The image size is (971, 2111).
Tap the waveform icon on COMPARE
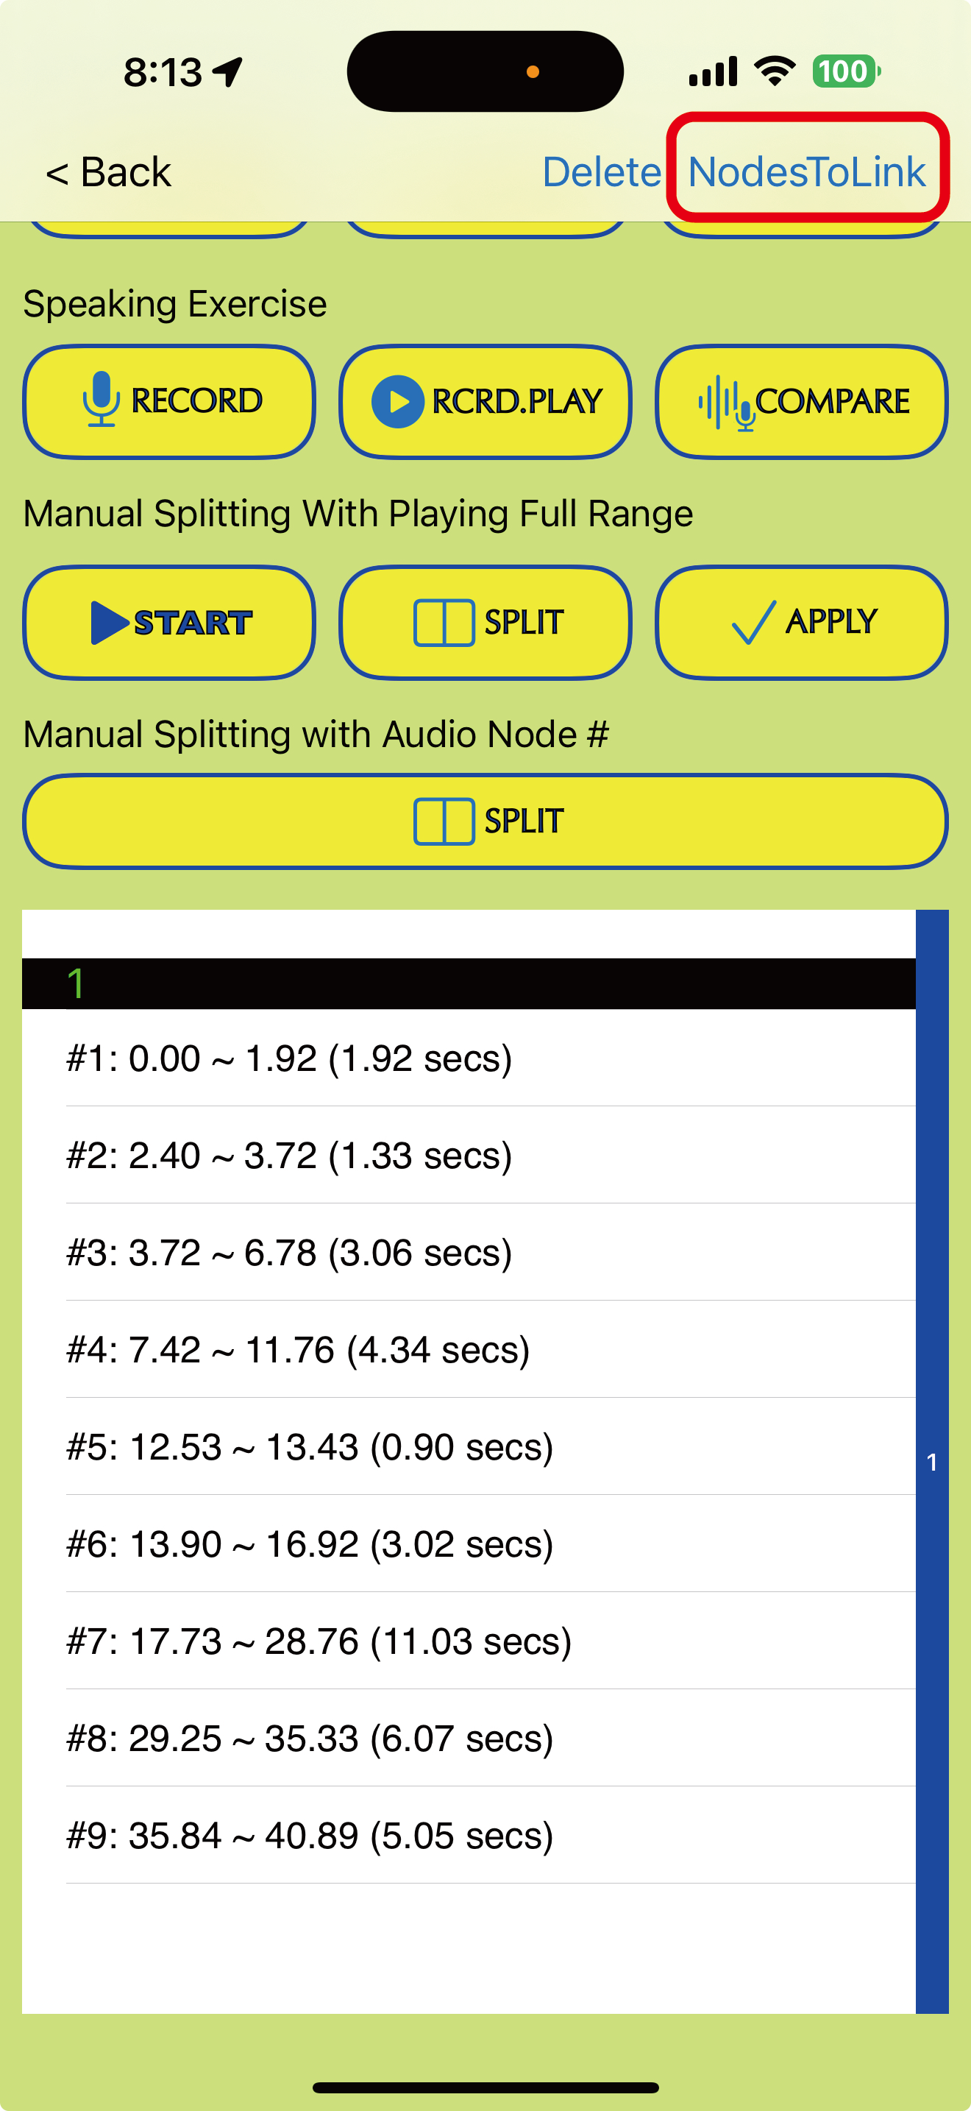coord(725,402)
